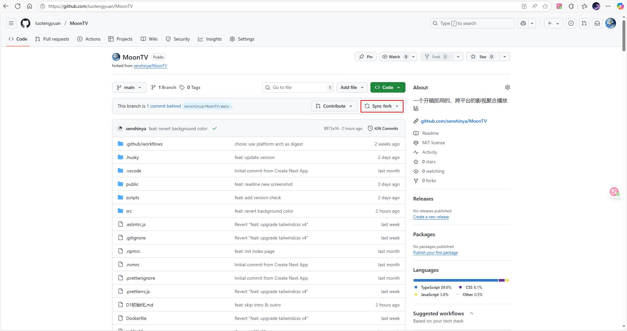Open the global navigation hamburger menu

pos(11,23)
